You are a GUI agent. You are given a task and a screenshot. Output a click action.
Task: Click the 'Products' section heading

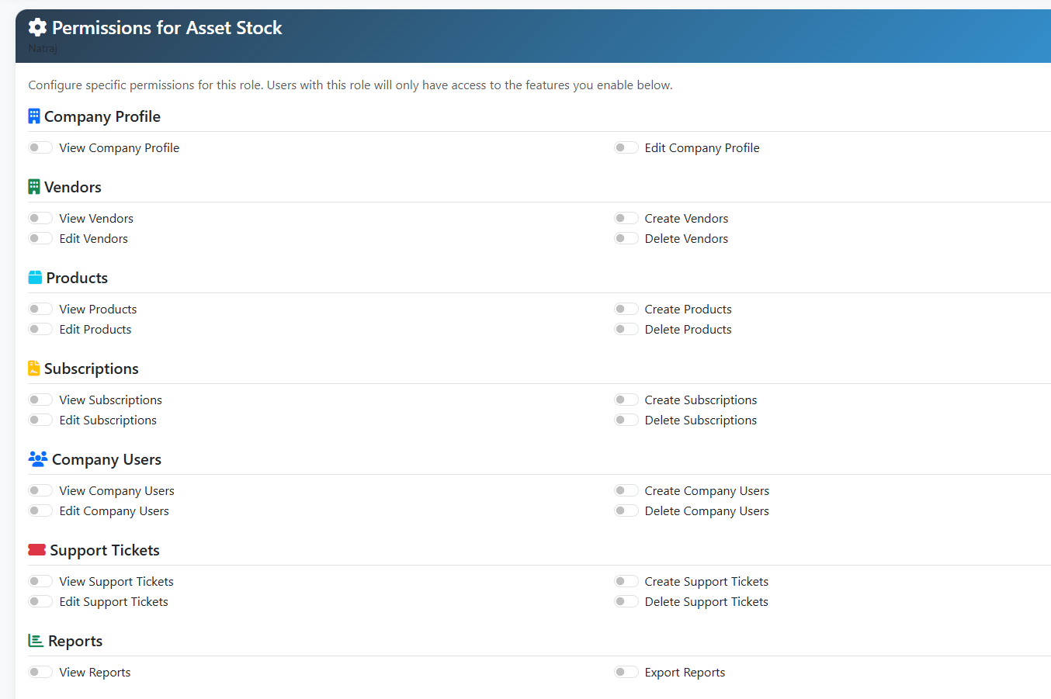[77, 278]
